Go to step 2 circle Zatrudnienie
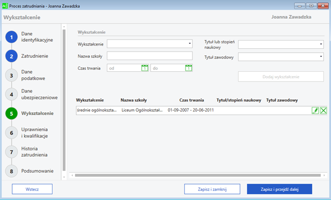This screenshot has height=200, width=331. pos(11,56)
